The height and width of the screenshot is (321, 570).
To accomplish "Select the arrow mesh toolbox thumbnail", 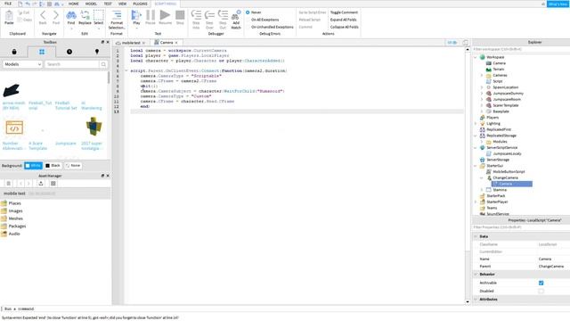I will (x=12, y=91).
